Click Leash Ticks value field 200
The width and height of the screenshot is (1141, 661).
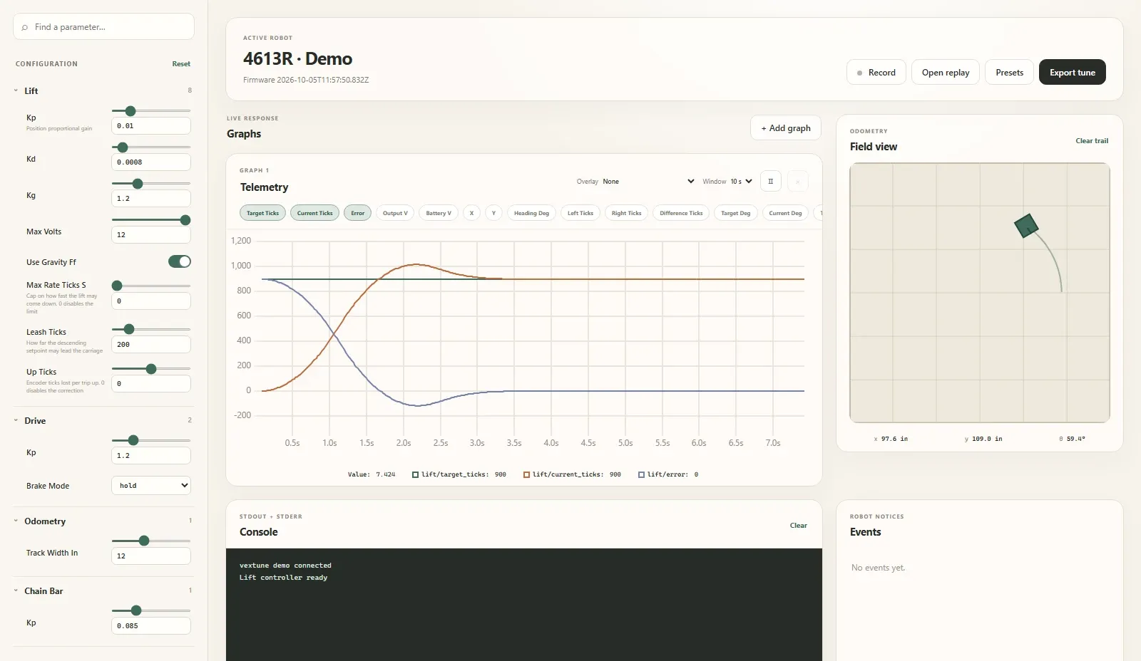point(151,345)
